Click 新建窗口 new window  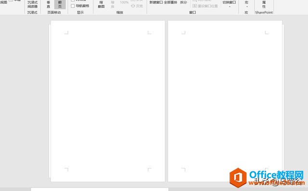pyautogui.click(x=156, y=2)
